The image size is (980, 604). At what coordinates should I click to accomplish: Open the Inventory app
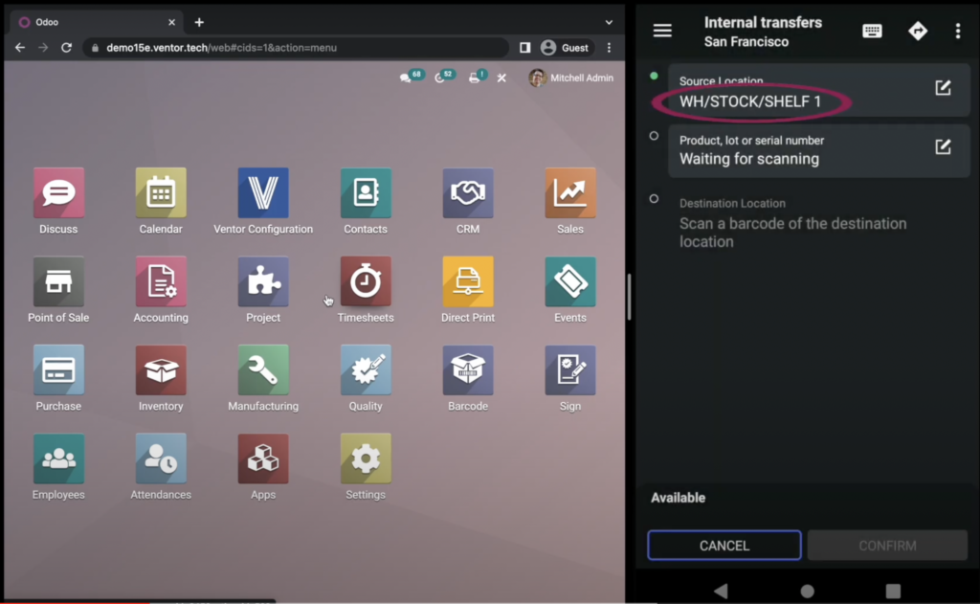[x=161, y=370]
